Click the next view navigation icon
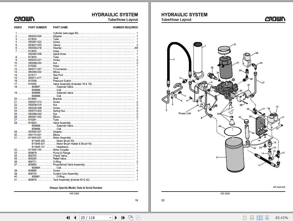This screenshot has width=293, height=221. [138, 218]
